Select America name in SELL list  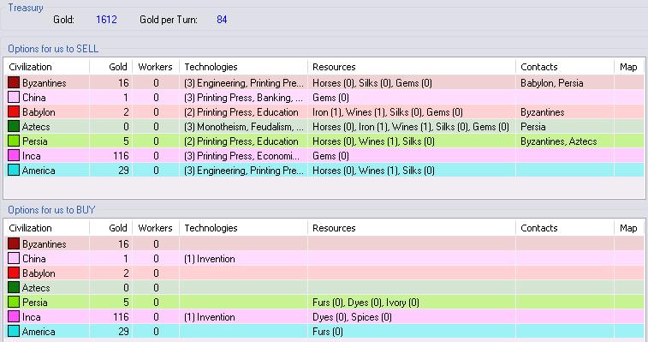pos(39,171)
